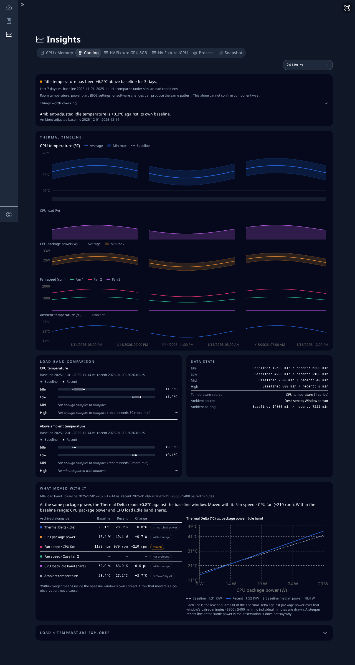Screen dimensions: 355x665
Task: Expand the Load × Temperature Explorer panel
Action: 184,633
